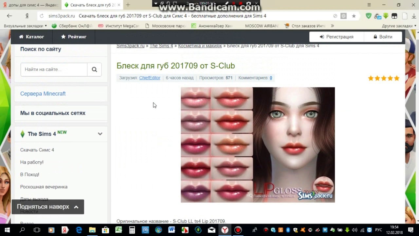Follow The Sims 4 breadcrumb link
Image resolution: width=419 pixels, height=236 pixels.
[161, 46]
